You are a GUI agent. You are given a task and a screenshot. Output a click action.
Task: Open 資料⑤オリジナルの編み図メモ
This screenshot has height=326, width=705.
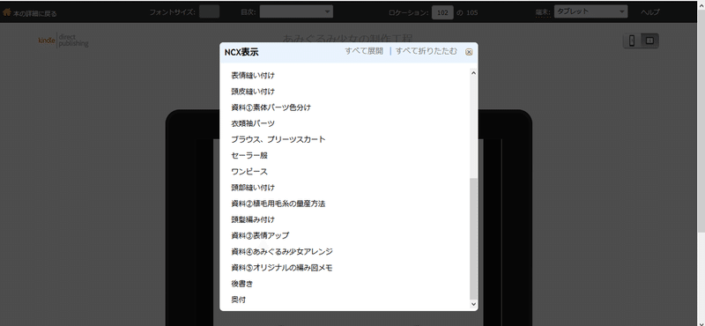282,268
